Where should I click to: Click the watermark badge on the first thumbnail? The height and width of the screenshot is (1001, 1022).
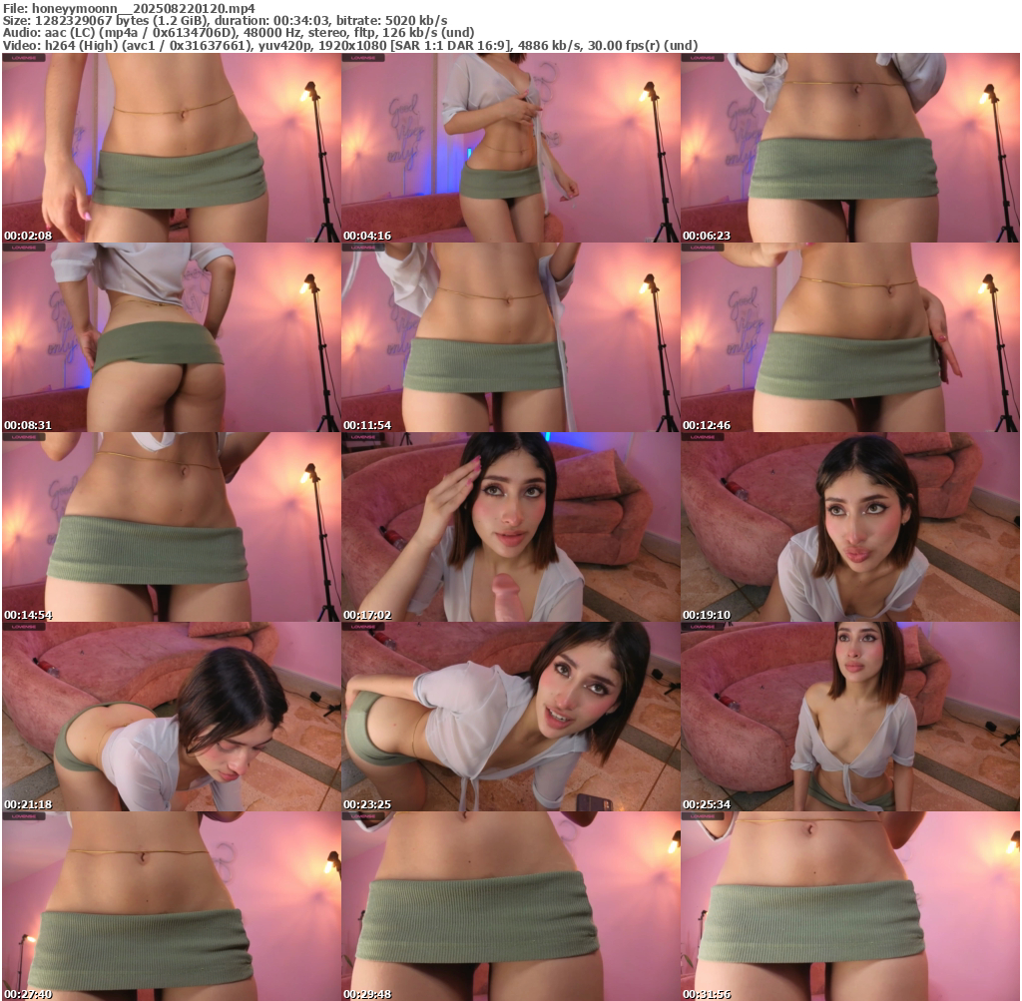point(17,58)
